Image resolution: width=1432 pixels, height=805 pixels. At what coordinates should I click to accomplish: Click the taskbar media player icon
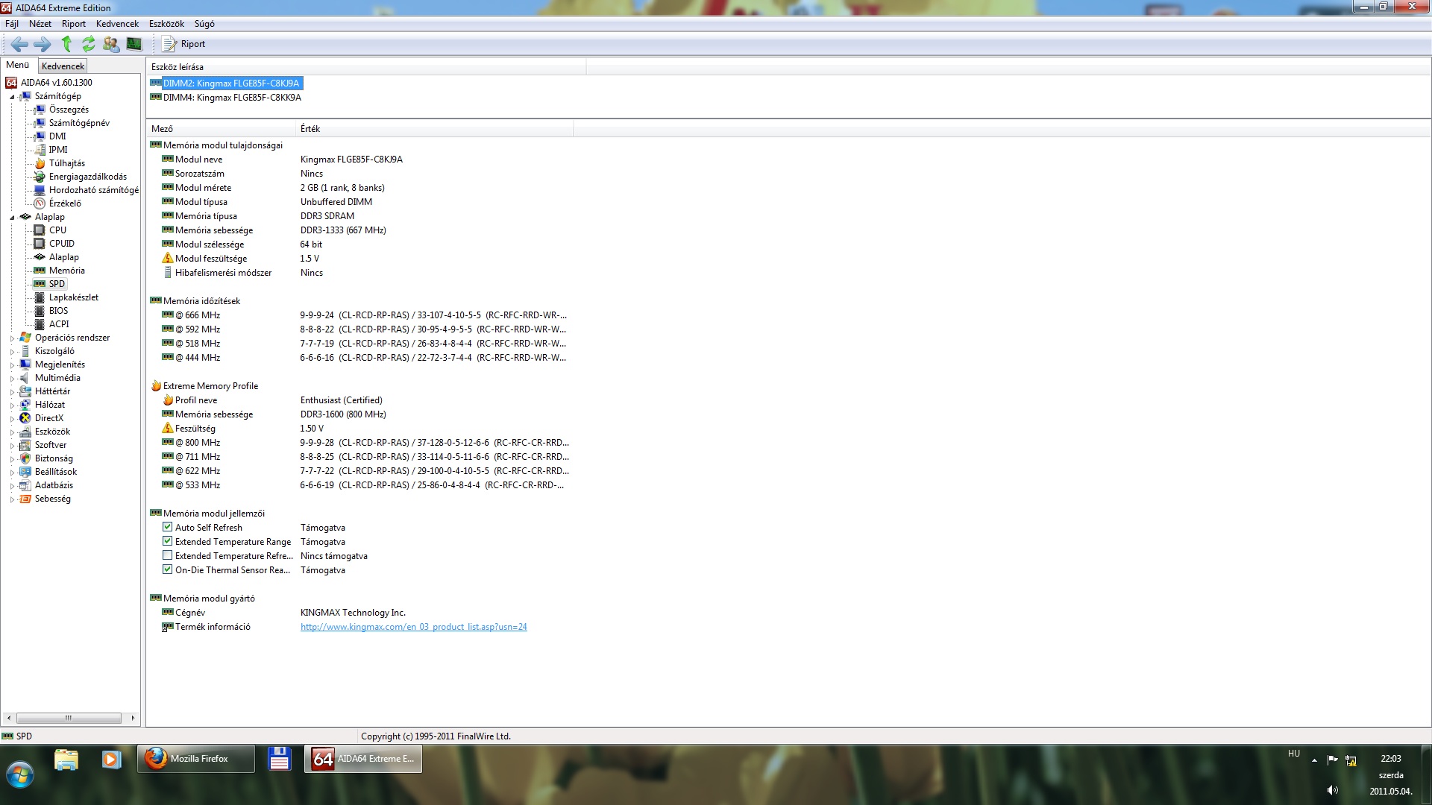(111, 759)
